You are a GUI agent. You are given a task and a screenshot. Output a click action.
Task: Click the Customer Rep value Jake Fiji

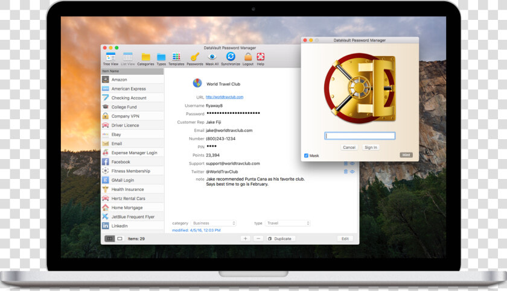214,122
